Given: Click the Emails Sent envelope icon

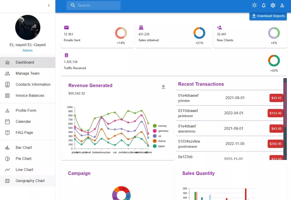Looking at the screenshot, I should coord(66,27).
